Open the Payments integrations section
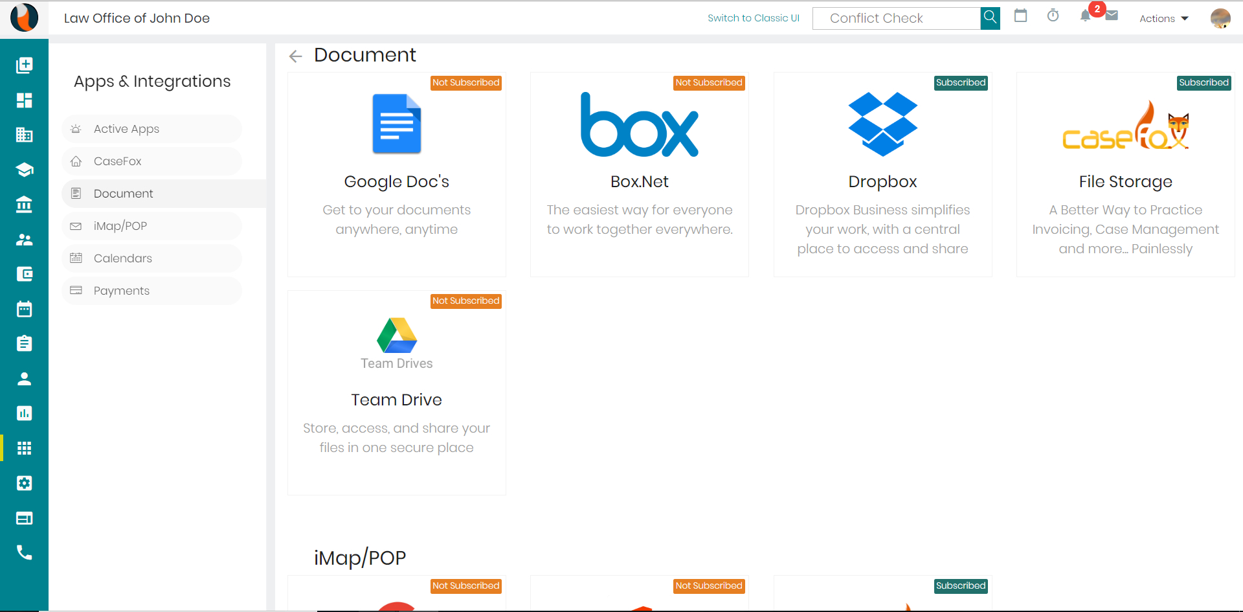The height and width of the screenshot is (612, 1243). click(122, 291)
